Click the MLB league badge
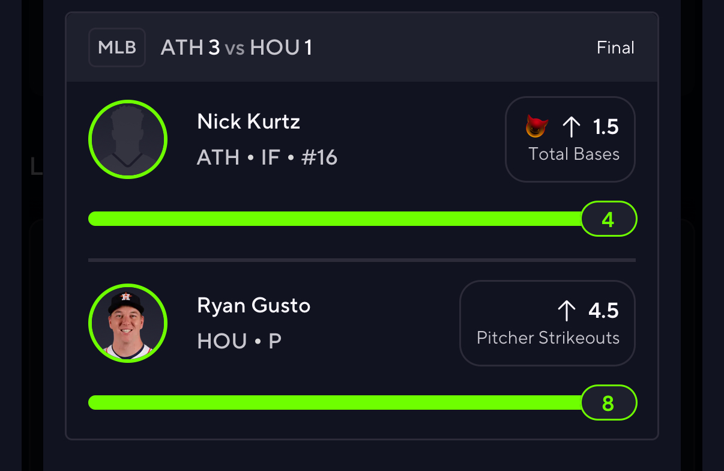This screenshot has height=471, width=724. tap(117, 47)
